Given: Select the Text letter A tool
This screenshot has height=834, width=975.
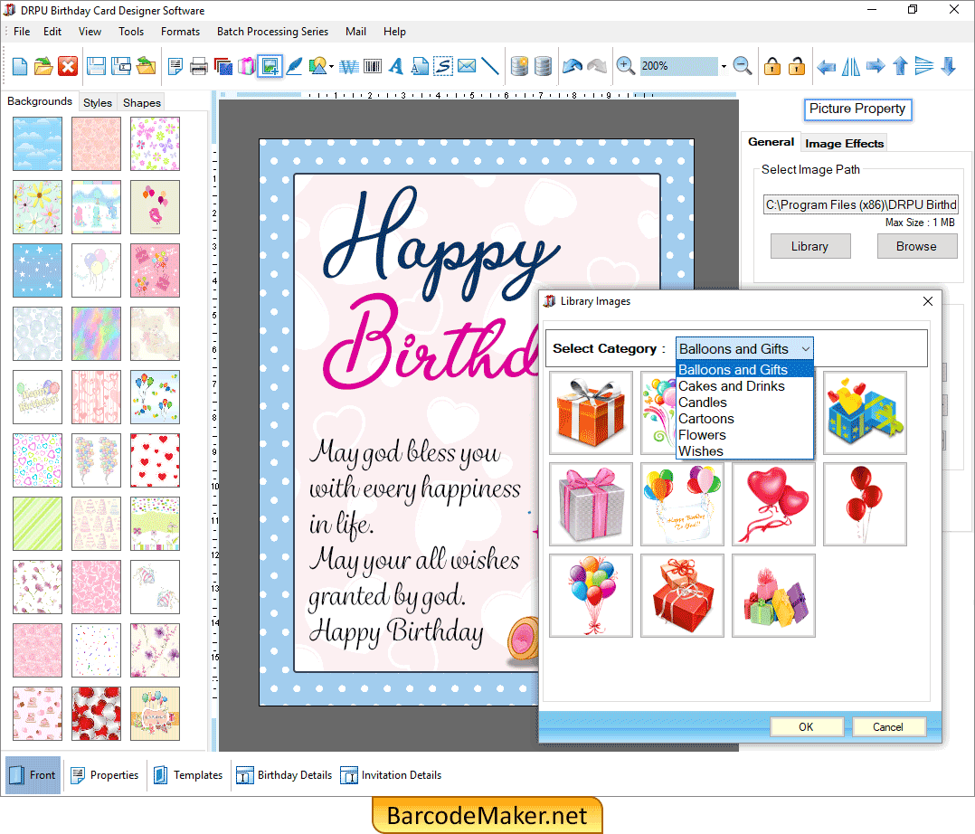Looking at the screenshot, I should pyautogui.click(x=396, y=66).
